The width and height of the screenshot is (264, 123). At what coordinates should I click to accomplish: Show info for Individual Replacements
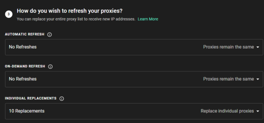pyautogui.click(x=62, y=99)
